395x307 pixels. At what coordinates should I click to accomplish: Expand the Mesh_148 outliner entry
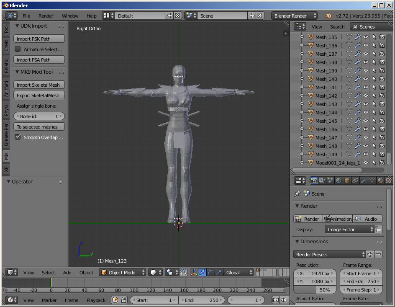(x=302, y=146)
